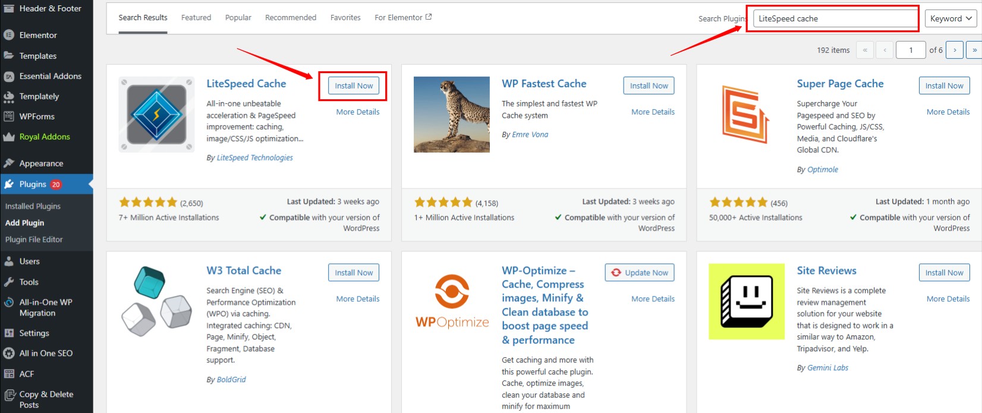Open the Keyword search type dropdown
This screenshot has height=413, width=982.
[x=950, y=18]
